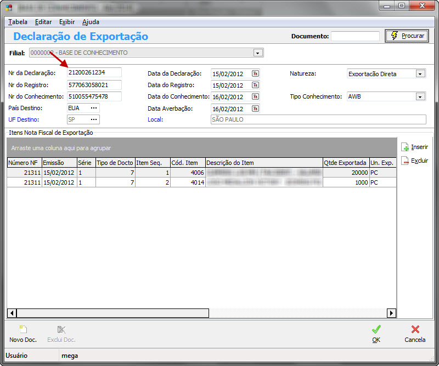This screenshot has width=439, height=366.
Task: Expand the Natureza dropdown
Action: click(420, 73)
